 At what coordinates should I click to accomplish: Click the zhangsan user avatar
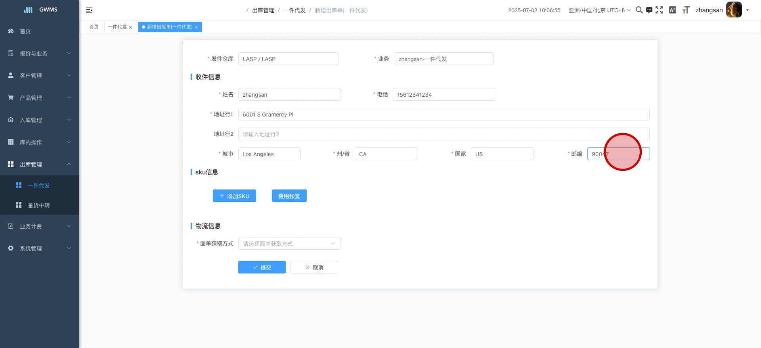pyautogui.click(x=734, y=10)
